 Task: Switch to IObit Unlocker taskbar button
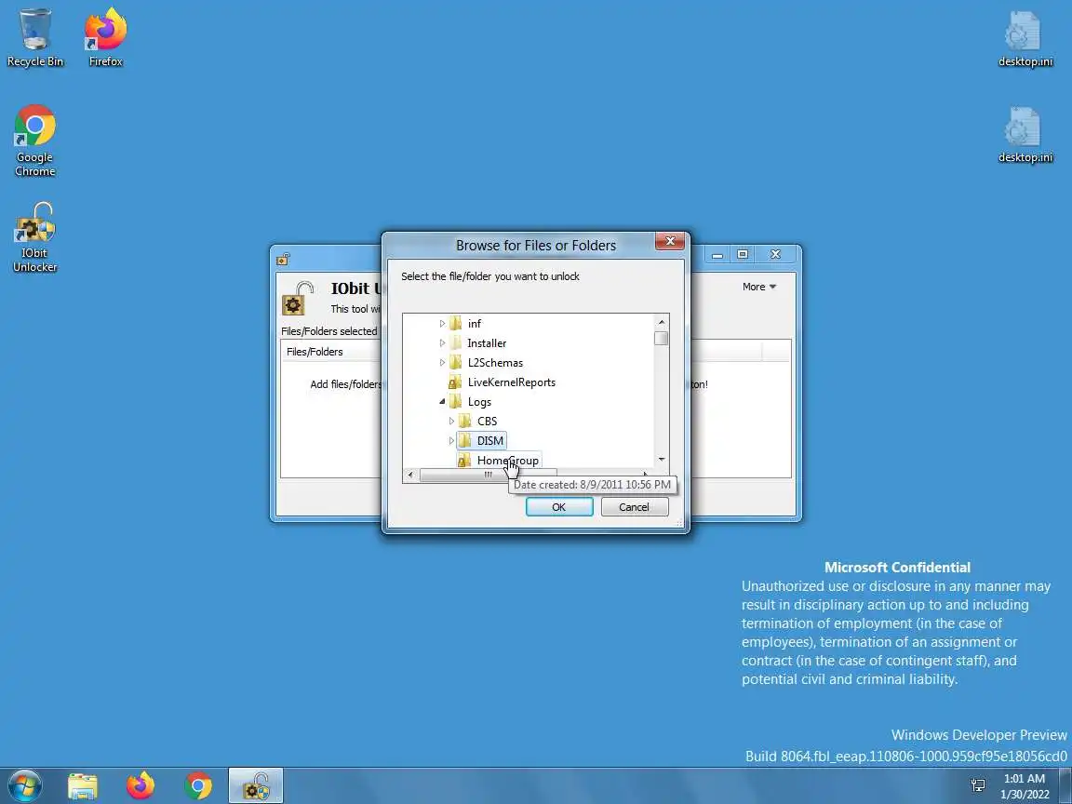256,786
